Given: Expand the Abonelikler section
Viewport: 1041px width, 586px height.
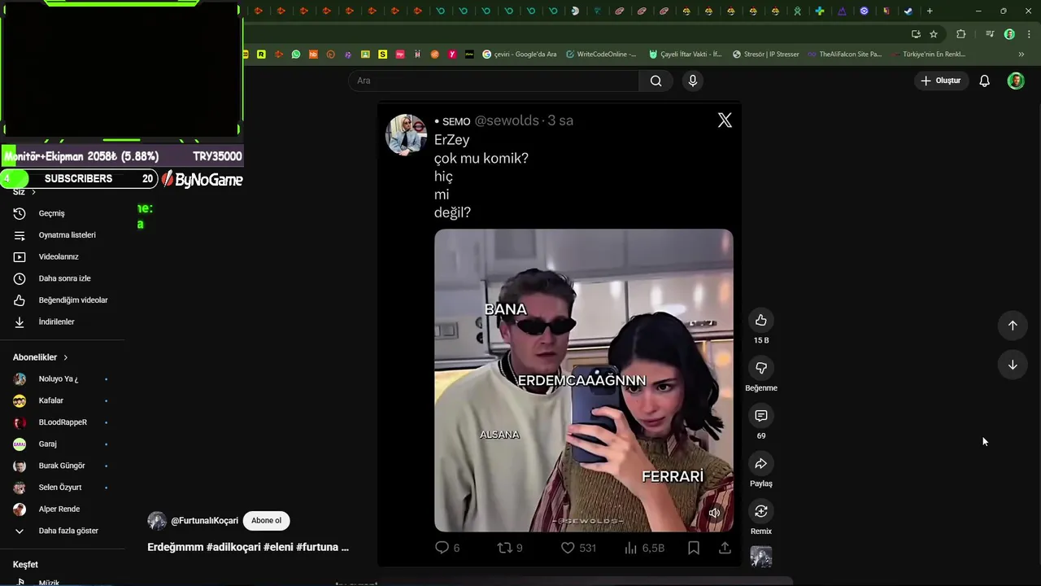Looking at the screenshot, I should click(41, 357).
